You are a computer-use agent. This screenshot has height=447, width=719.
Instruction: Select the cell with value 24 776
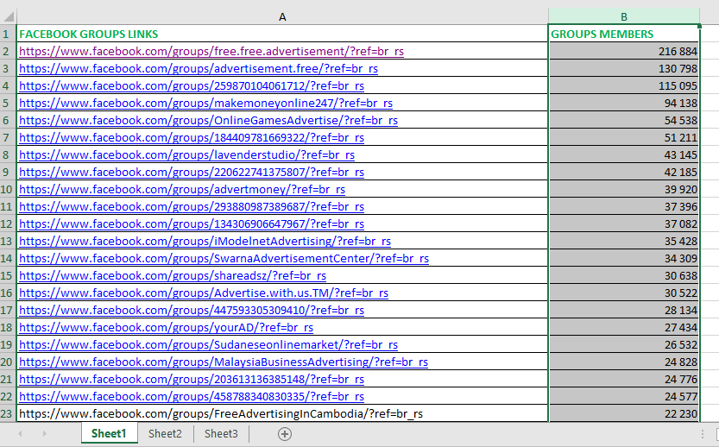623,380
